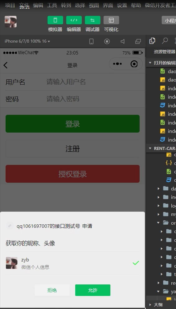The width and height of the screenshot is (176, 309).
Task: Toggle the 模拟器 simulator panel button
Action: 55,20
